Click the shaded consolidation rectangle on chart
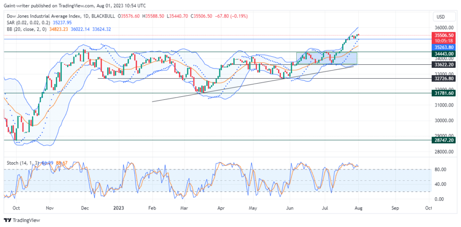 (327, 58)
